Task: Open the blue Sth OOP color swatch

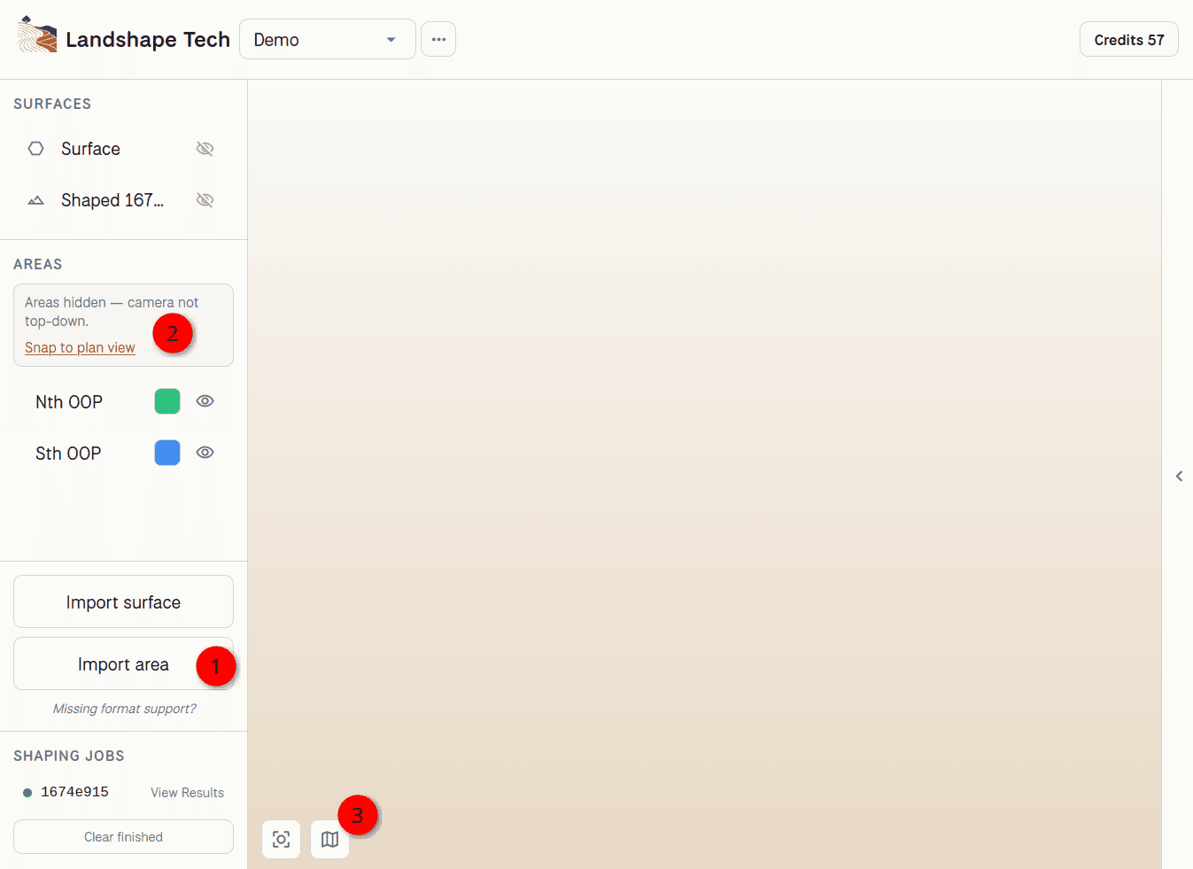Action: 167,453
